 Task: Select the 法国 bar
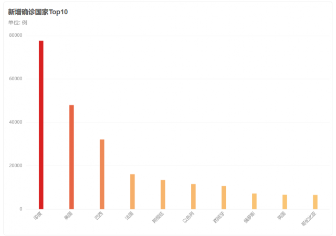click(132, 191)
